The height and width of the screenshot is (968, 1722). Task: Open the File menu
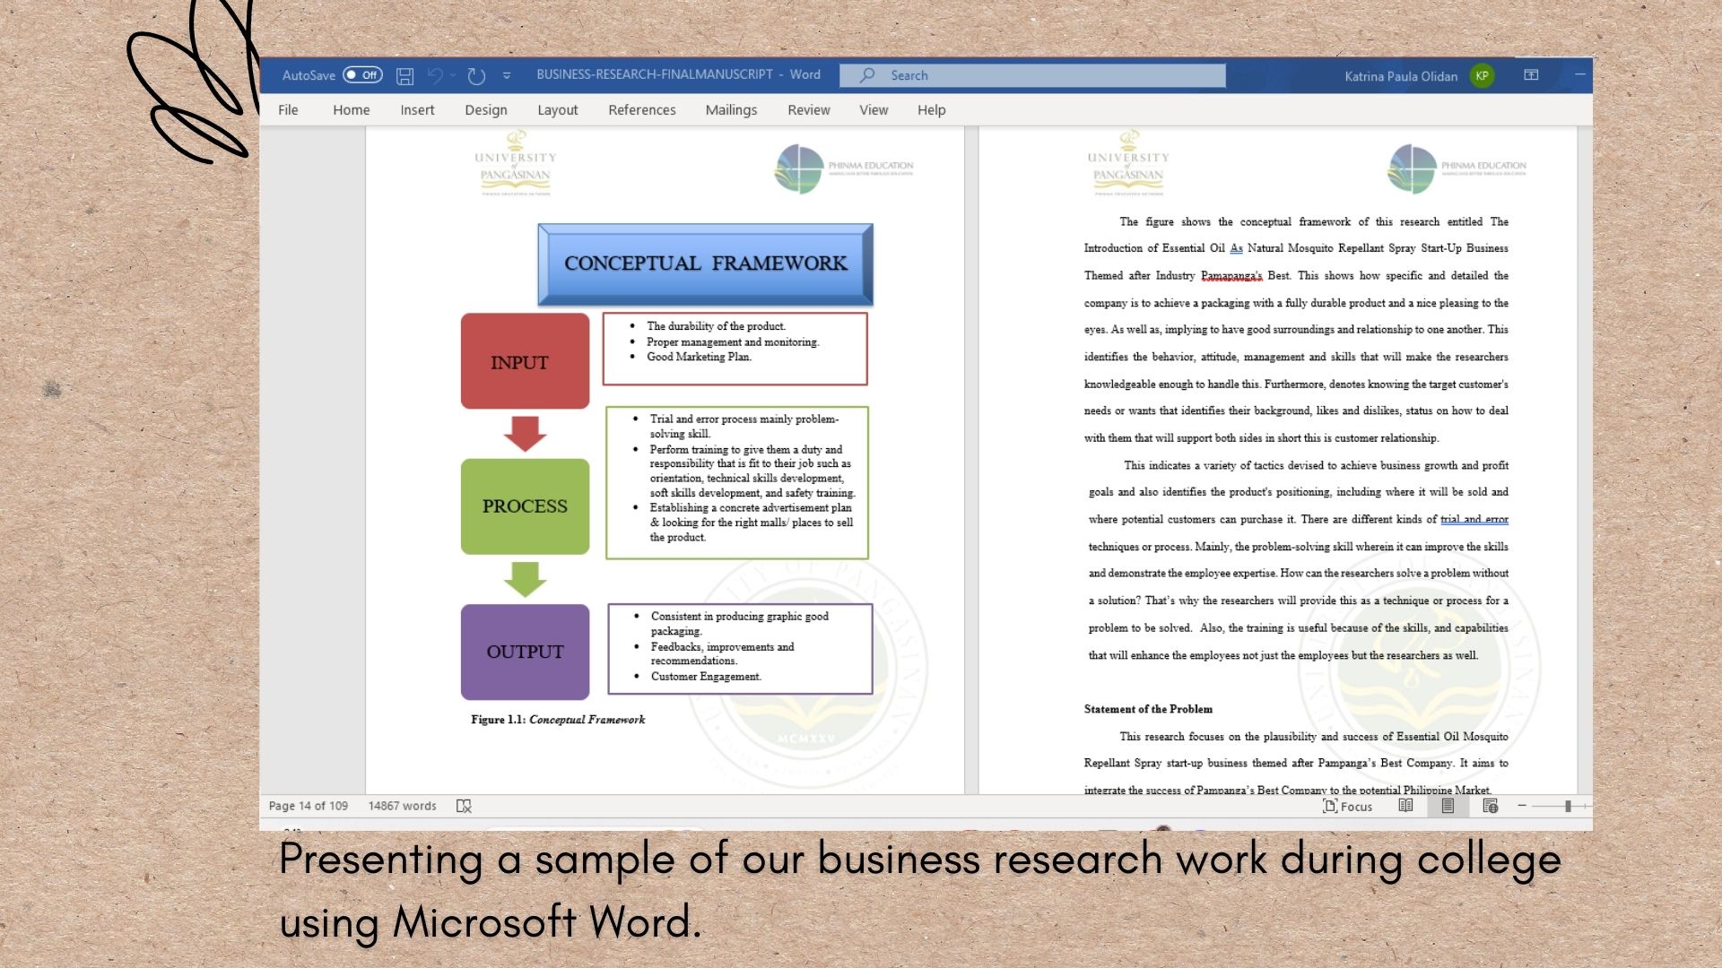pyautogui.click(x=288, y=110)
